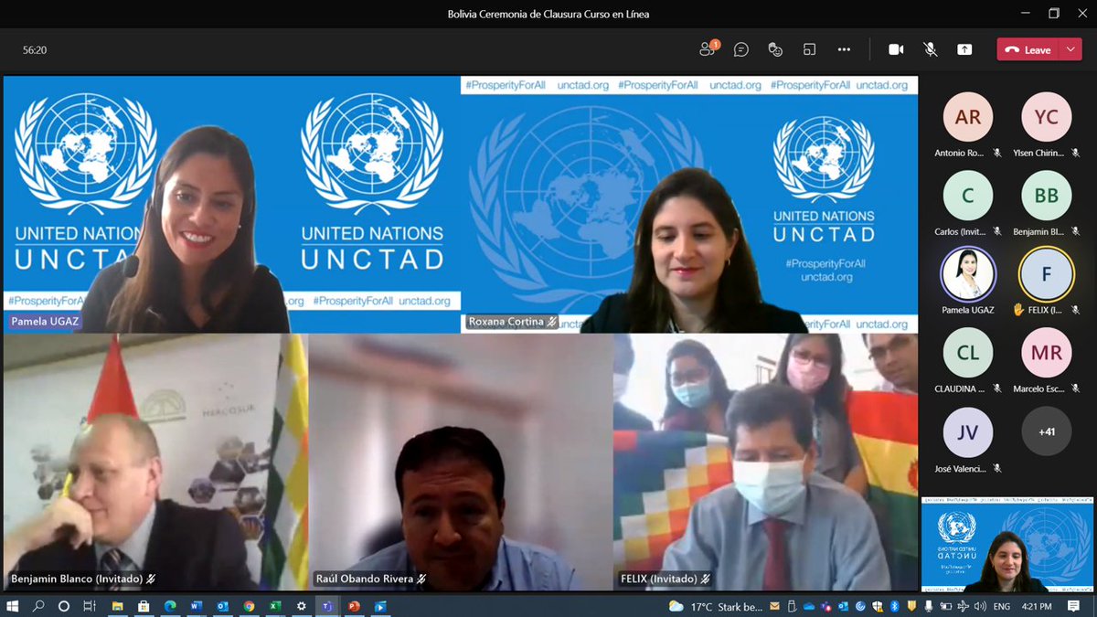
Task: Click Raúl Obando Rivera video tile
Action: (461, 462)
